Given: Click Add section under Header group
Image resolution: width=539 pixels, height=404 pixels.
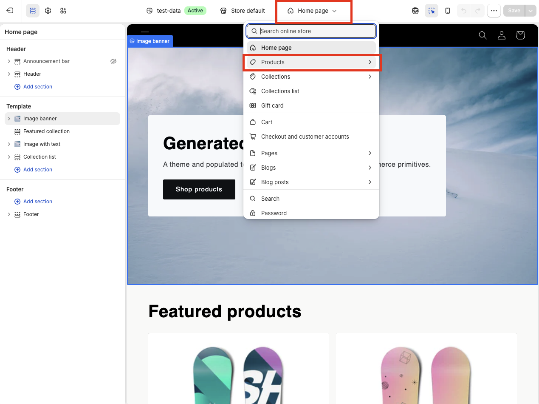Looking at the screenshot, I should pyautogui.click(x=34, y=87).
